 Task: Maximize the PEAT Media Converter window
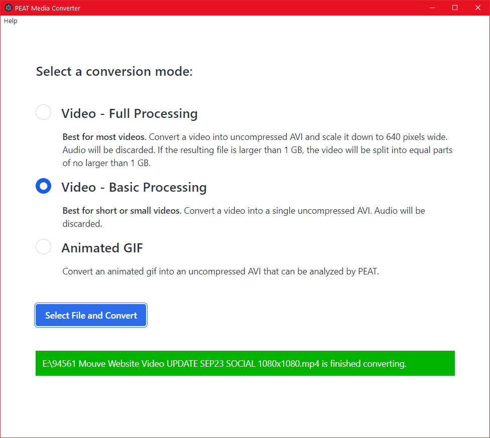[x=455, y=8]
